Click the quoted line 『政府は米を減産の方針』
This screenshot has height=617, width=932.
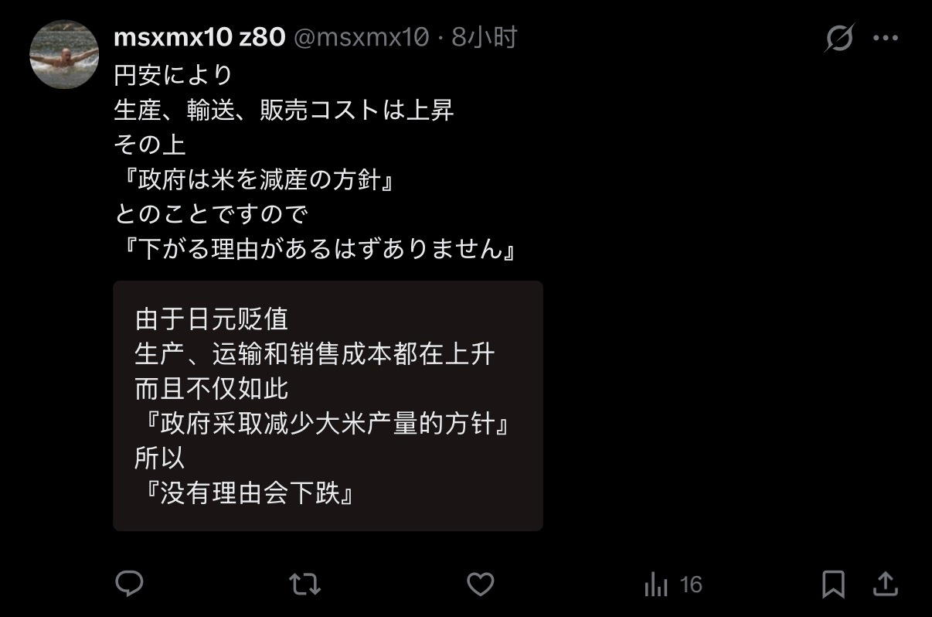coord(256,179)
